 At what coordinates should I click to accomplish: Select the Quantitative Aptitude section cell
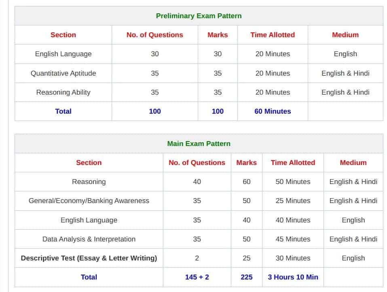pos(63,73)
